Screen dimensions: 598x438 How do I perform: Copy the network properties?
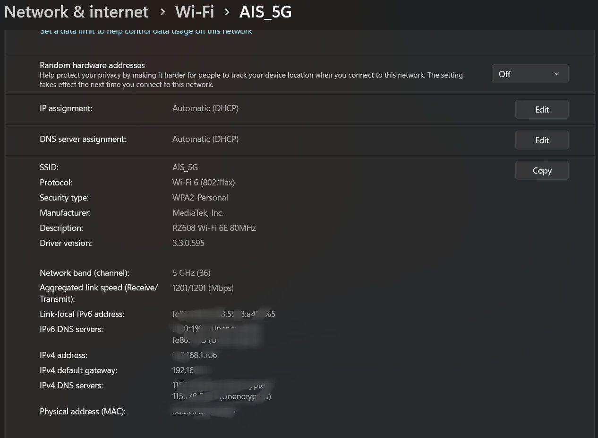click(542, 171)
